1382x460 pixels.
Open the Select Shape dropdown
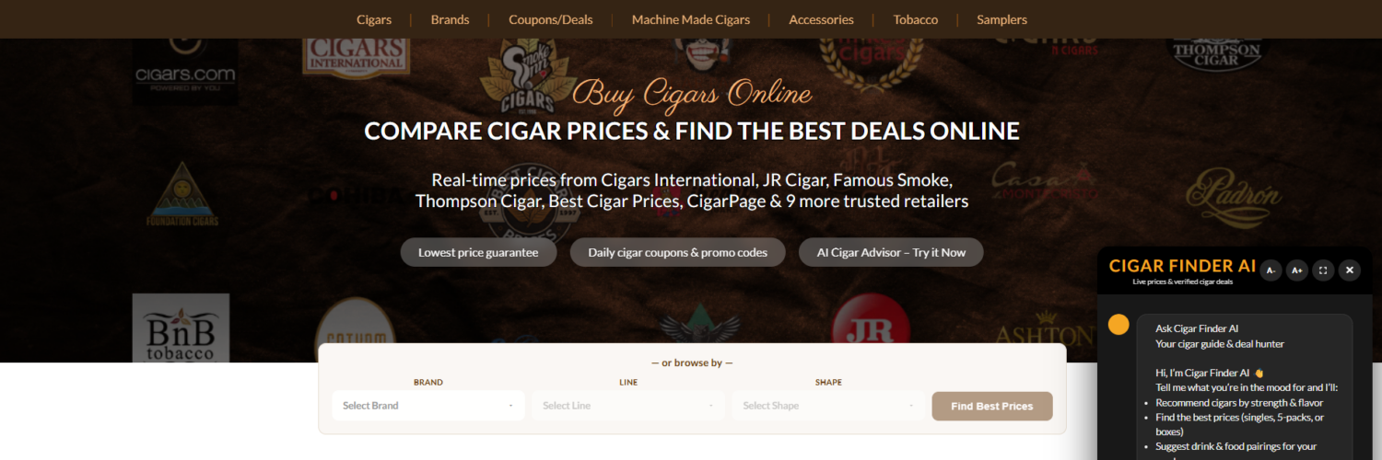(x=828, y=406)
